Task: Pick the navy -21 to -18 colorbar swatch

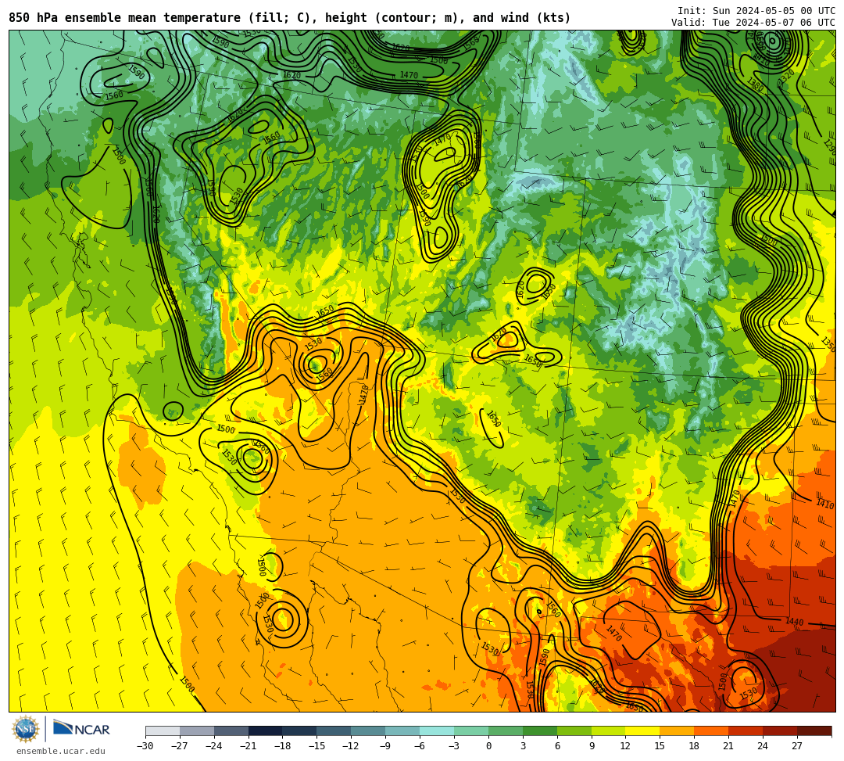Action: pyautogui.click(x=266, y=730)
